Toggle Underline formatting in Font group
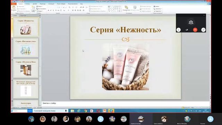This screenshot has width=222, height=125. 53,10
